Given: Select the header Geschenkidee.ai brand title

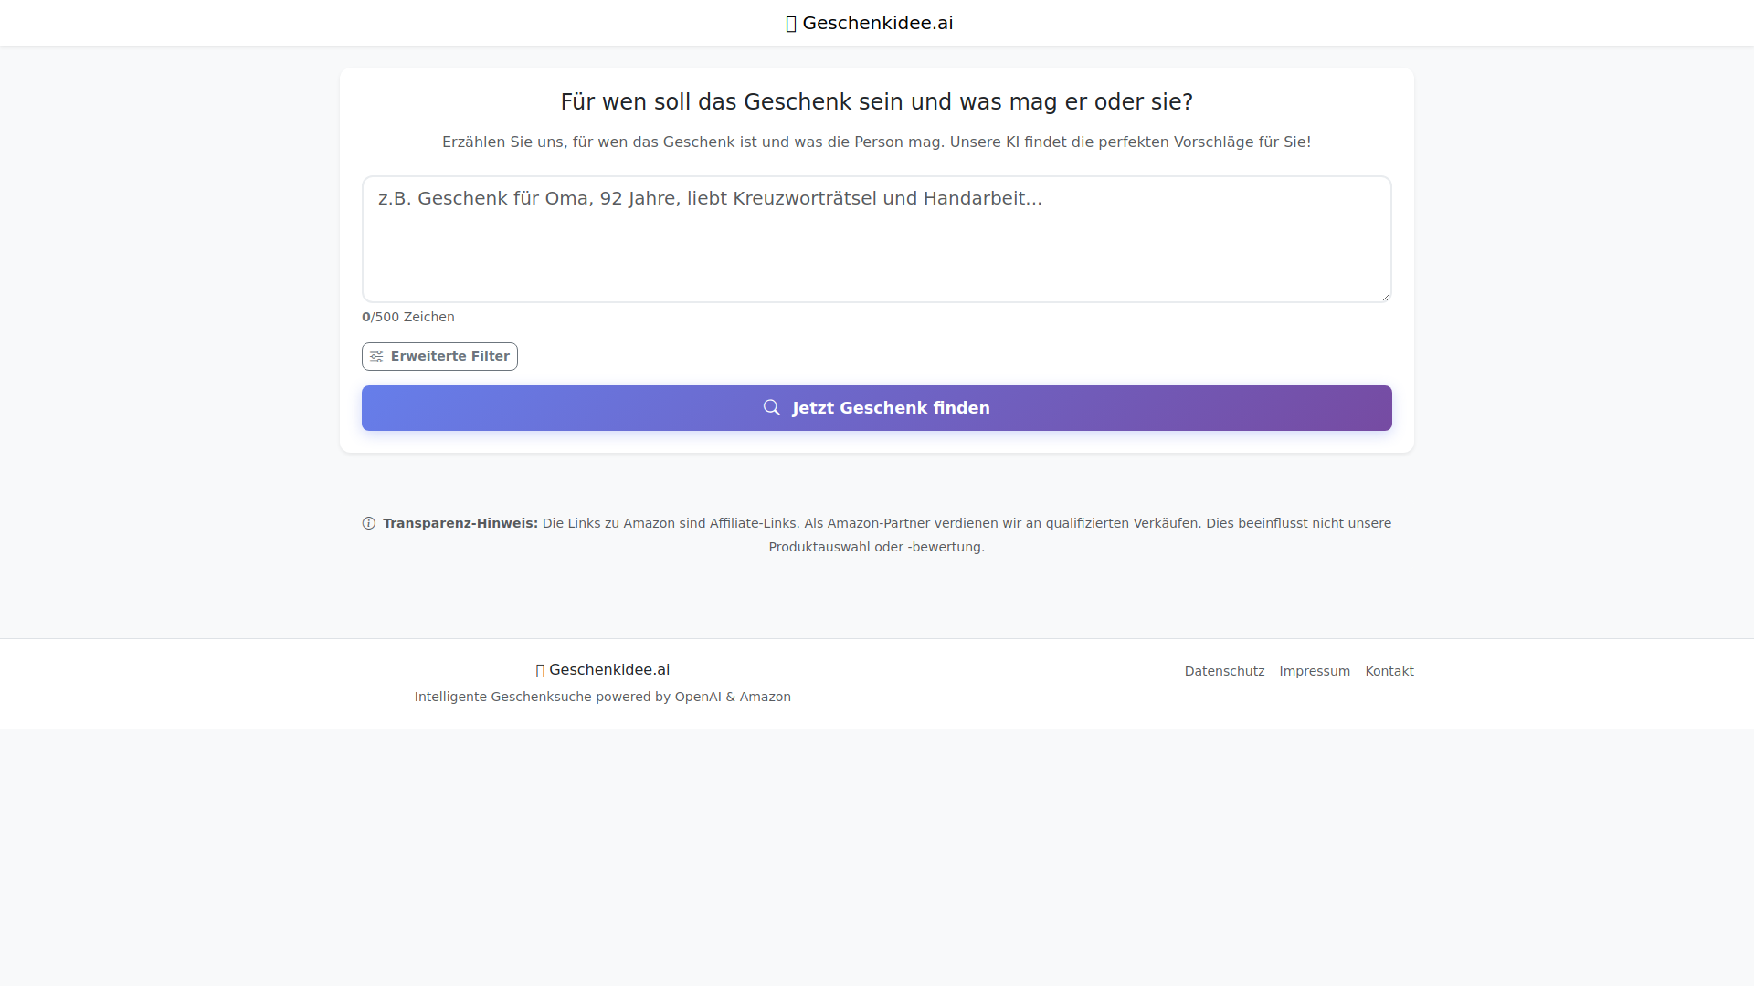Looking at the screenshot, I should pos(877,23).
